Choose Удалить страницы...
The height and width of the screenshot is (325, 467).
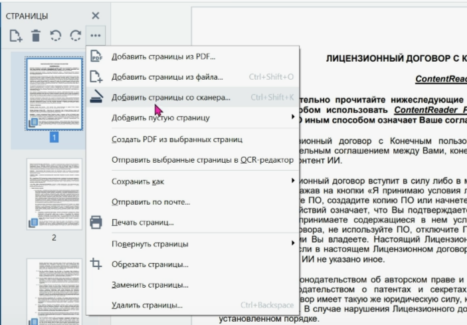(x=193, y=305)
